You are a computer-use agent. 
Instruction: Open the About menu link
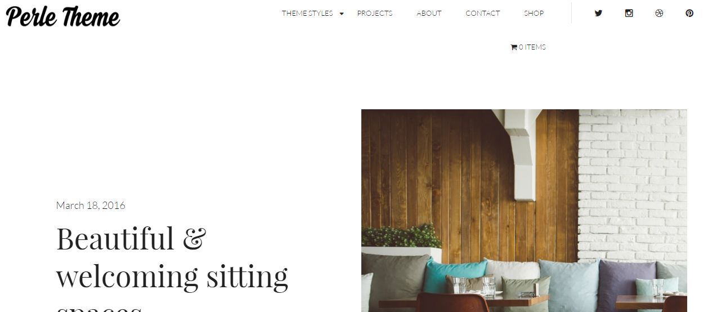tap(429, 13)
